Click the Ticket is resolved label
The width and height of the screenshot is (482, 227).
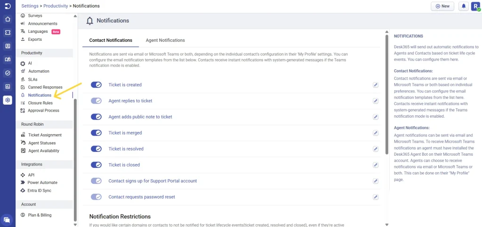point(126,149)
